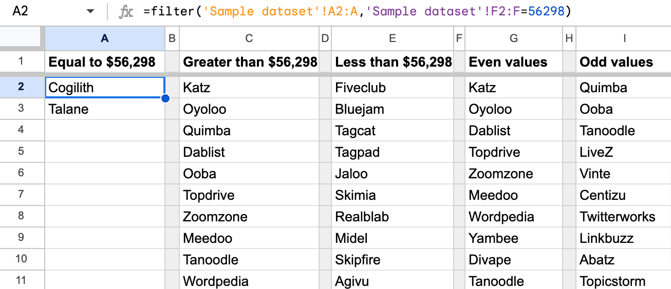Image resolution: width=671 pixels, height=289 pixels.
Task: Select narrow column B header
Action: click(172, 38)
